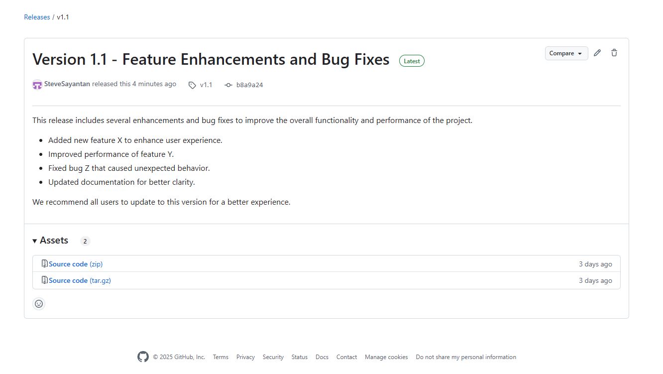The image size is (663, 374).
Task: Click the trash delete release icon
Action: tap(614, 53)
